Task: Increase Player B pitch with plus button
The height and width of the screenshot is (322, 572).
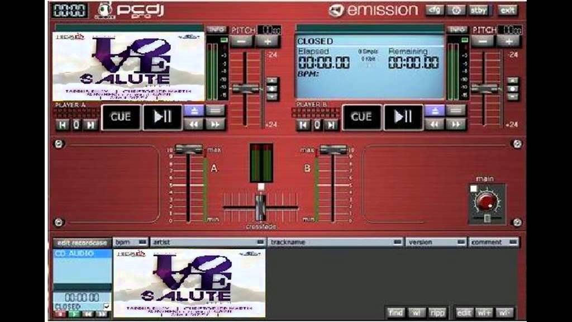Action: click(x=508, y=41)
